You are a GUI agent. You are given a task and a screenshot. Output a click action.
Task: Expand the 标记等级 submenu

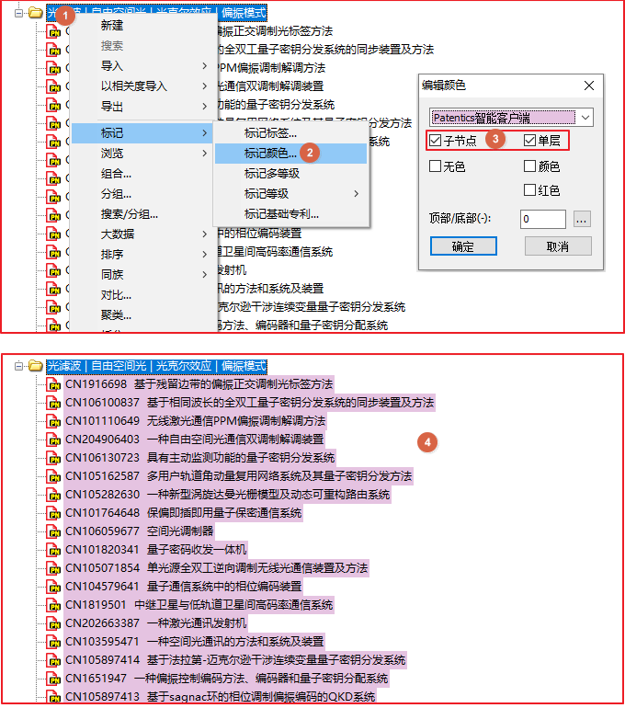[x=290, y=193]
